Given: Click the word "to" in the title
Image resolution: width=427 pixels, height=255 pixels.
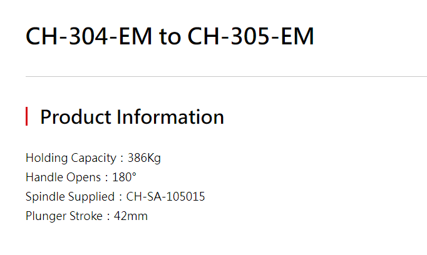Looking at the screenshot, I should click(170, 37).
